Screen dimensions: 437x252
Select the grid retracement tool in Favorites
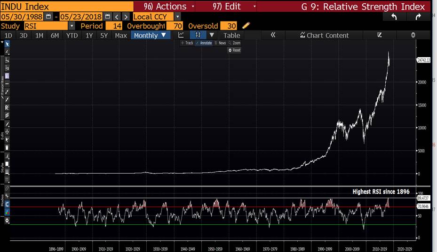pyautogui.click(x=7, y=76)
